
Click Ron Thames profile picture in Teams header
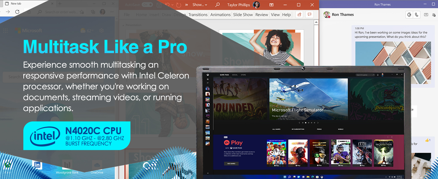click(327, 15)
